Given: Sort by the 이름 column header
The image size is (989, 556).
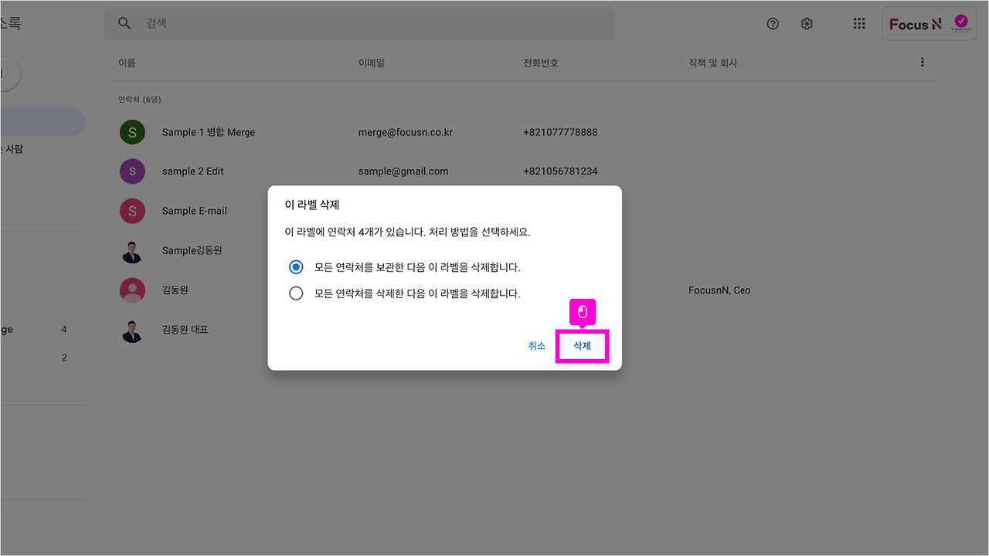Looking at the screenshot, I should (127, 63).
